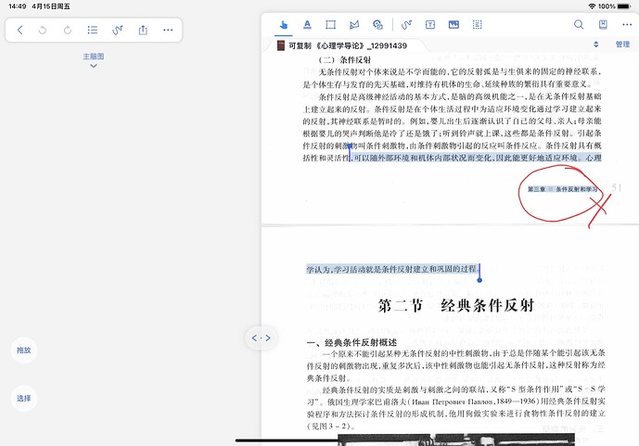Tap the back chevron in mindmap toolbar
Screen dimensions: 639x446
(x=20, y=30)
